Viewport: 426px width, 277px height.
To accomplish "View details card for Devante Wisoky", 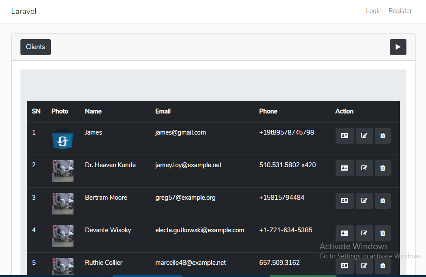I will click(x=344, y=233).
